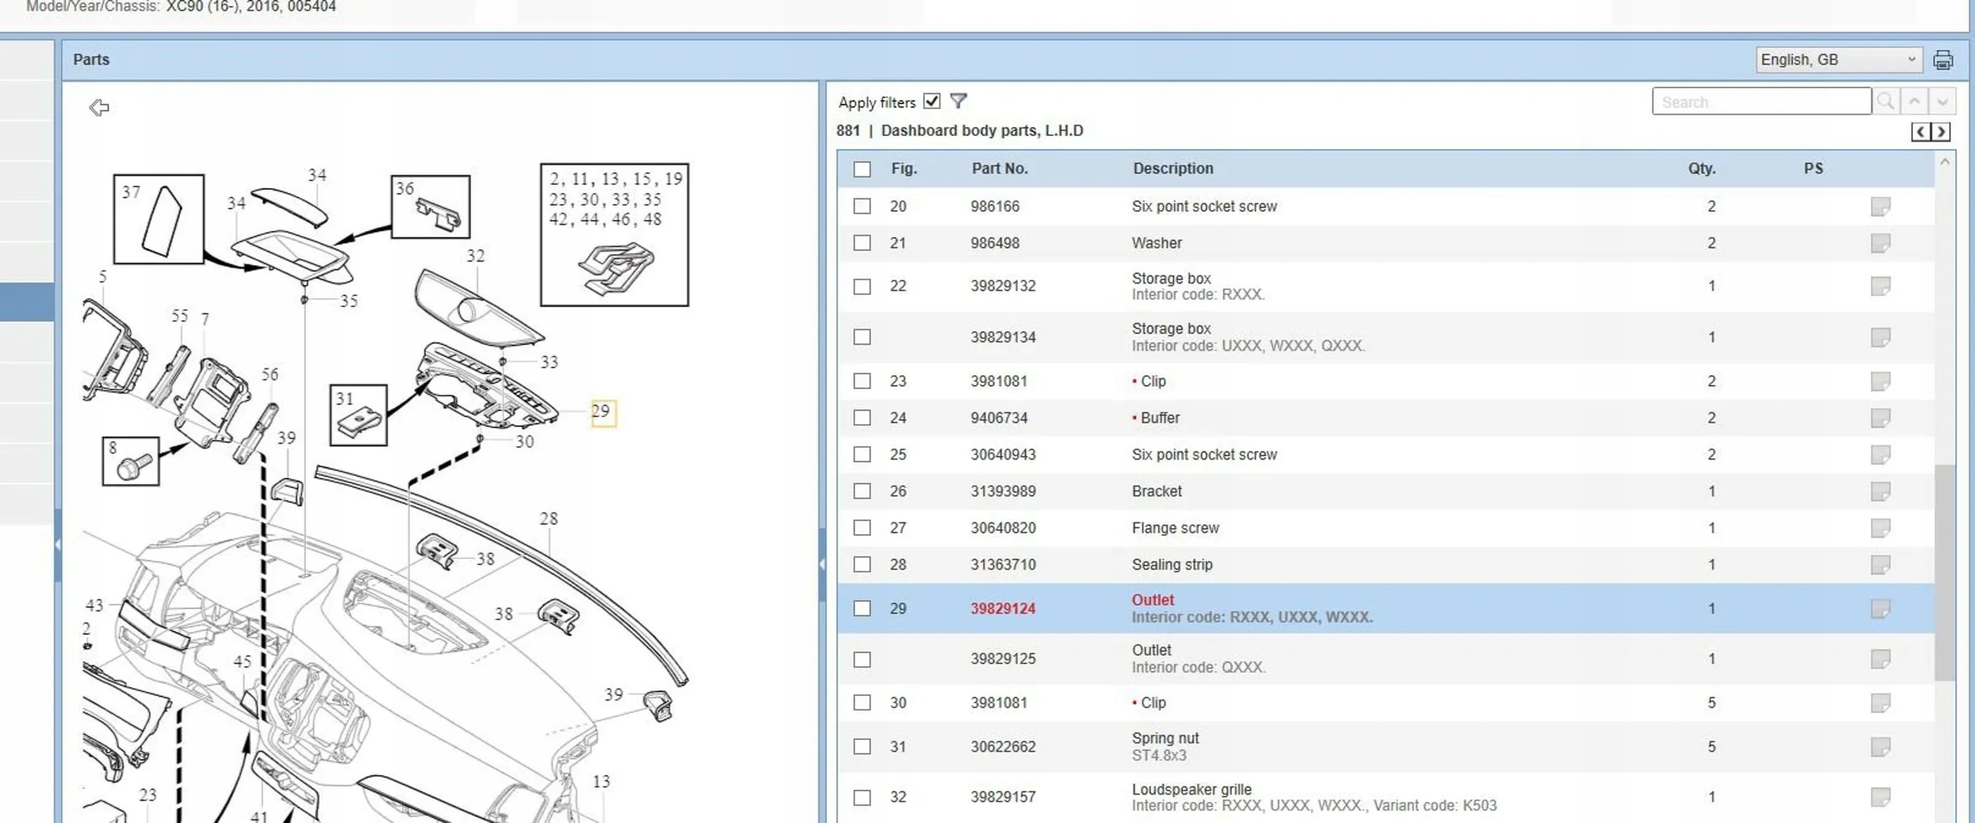Jump to previous search result arrow
The width and height of the screenshot is (1975, 823).
[x=1914, y=101]
